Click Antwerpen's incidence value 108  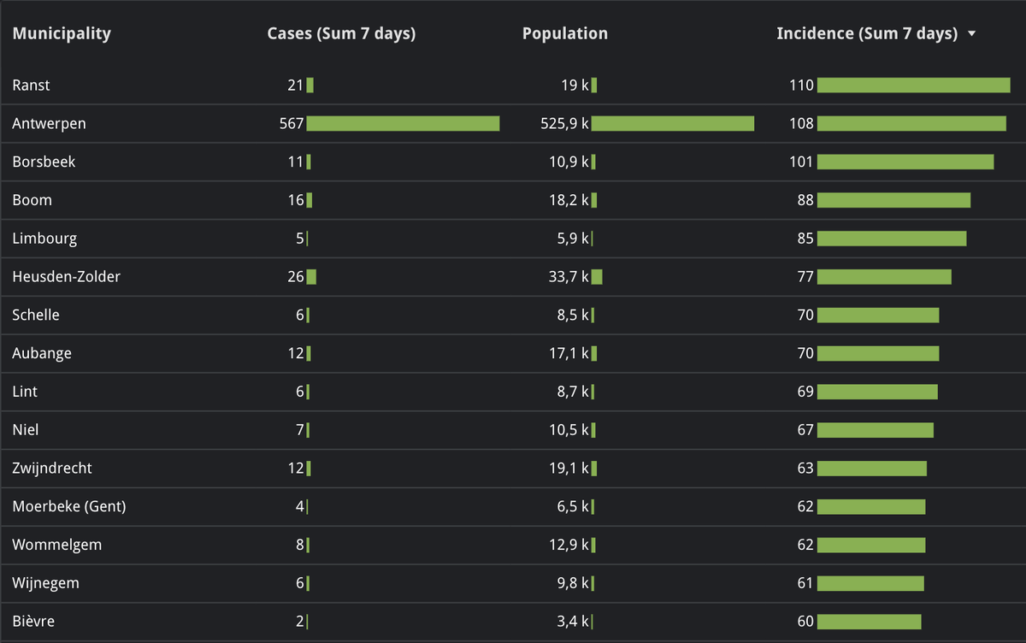pyautogui.click(x=802, y=124)
